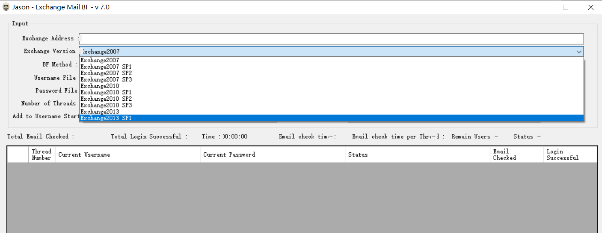
Task: Click the Add to Username Start label
Action: (46, 116)
